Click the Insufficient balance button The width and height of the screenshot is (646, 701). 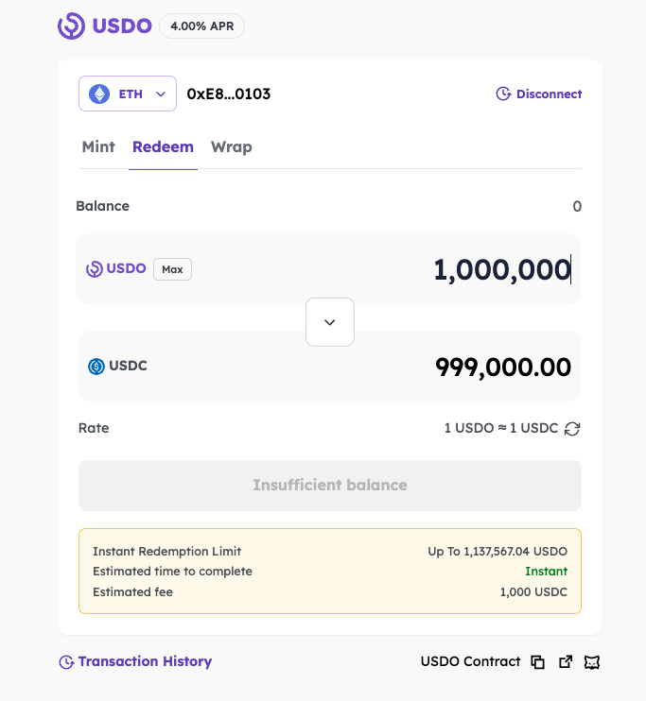329,486
